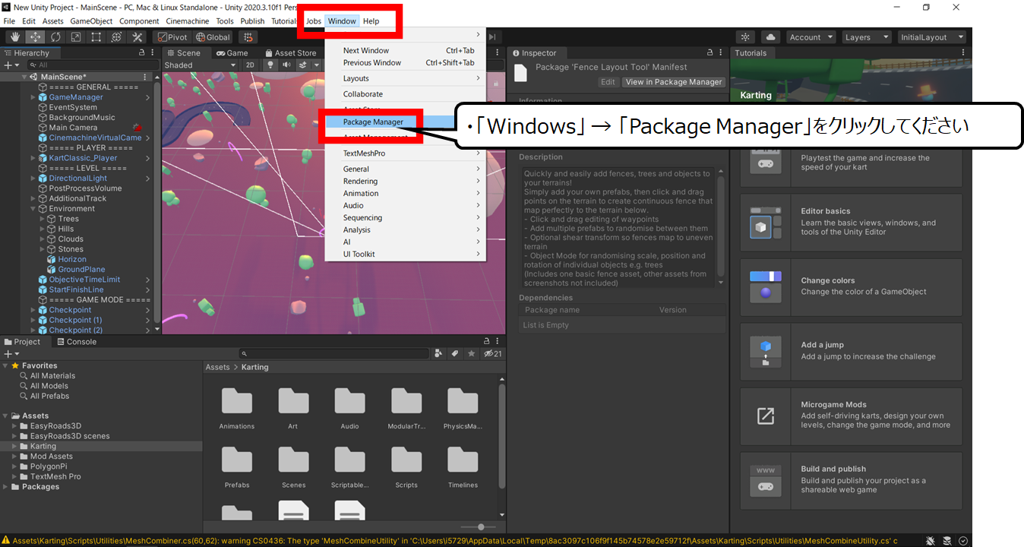Toggle grid snapping icon in toolbar
This screenshot has width=1024, height=547.
click(x=248, y=36)
